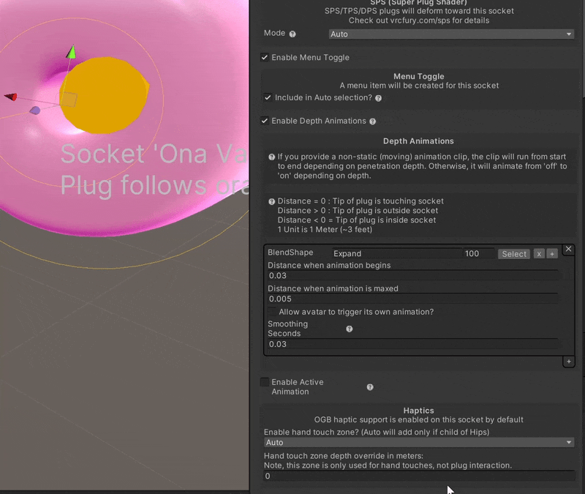Click help icon beside 'Include in Auto selection?'
Image resolution: width=585 pixels, height=494 pixels.
(x=378, y=97)
